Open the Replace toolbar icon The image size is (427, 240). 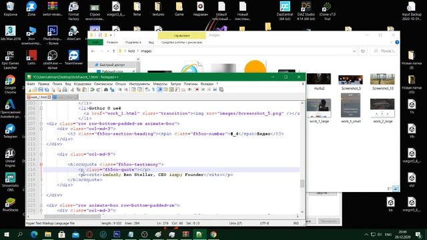click(112, 89)
